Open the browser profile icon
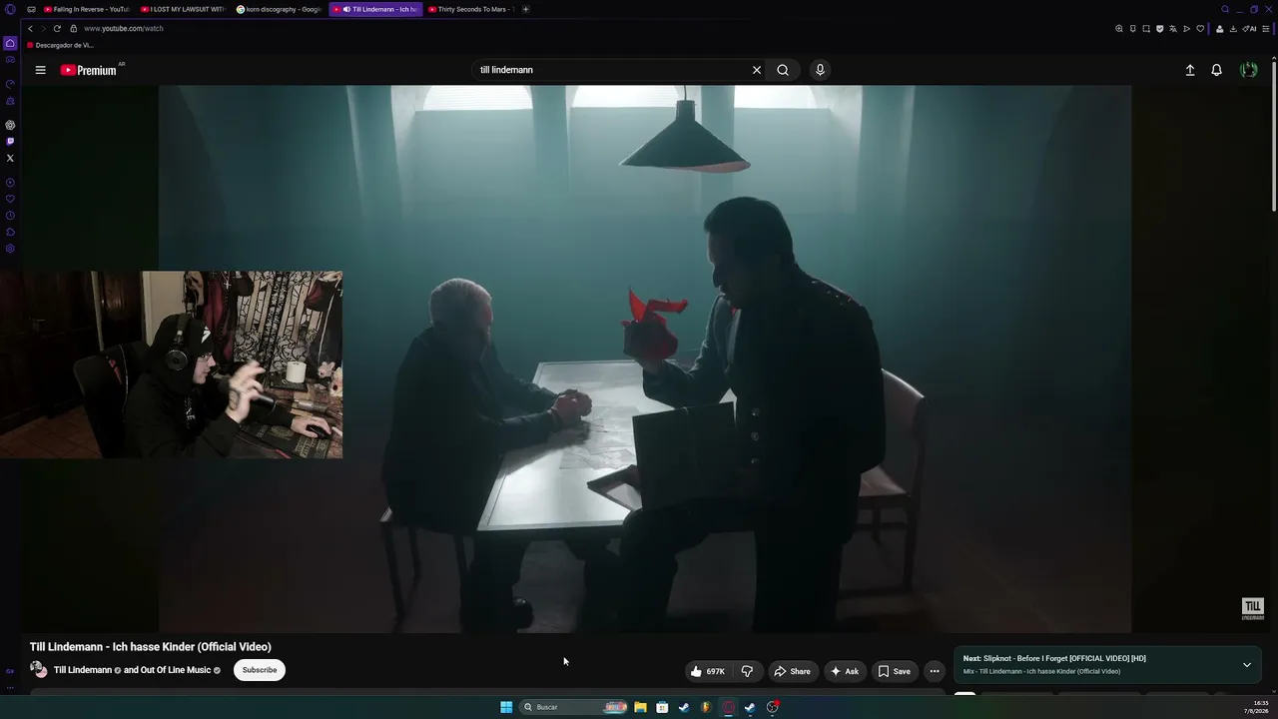Viewport: 1278px width, 719px height. point(1219,28)
